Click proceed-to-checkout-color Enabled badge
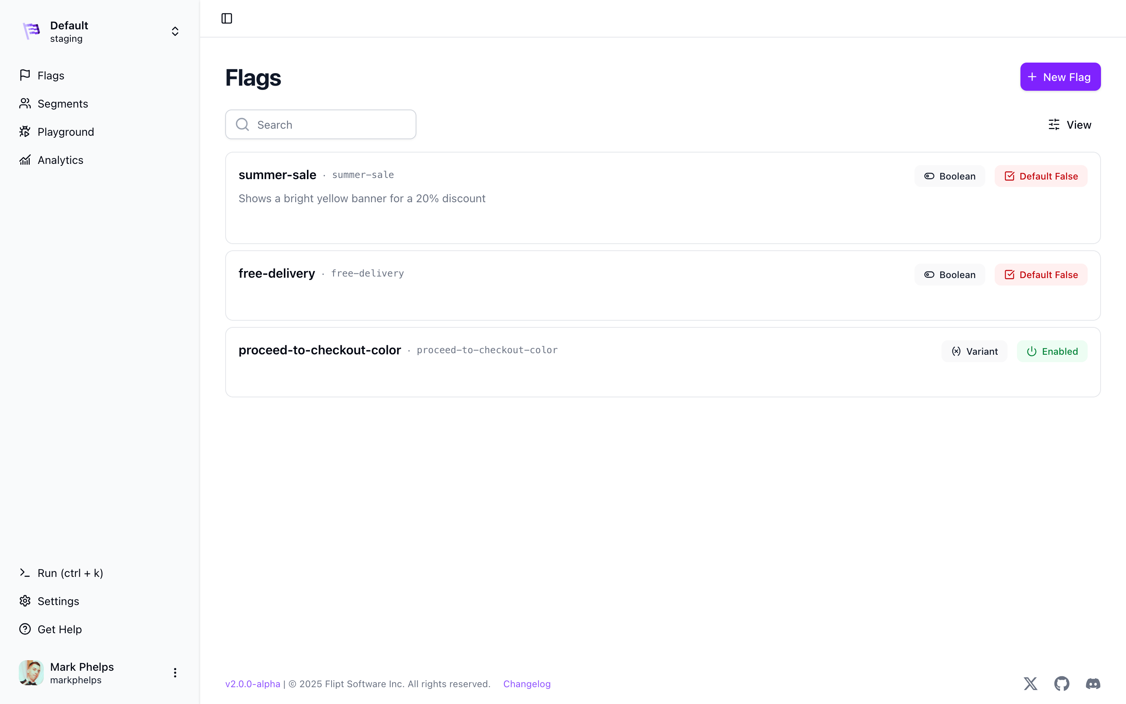This screenshot has height=704, width=1126. (1052, 352)
